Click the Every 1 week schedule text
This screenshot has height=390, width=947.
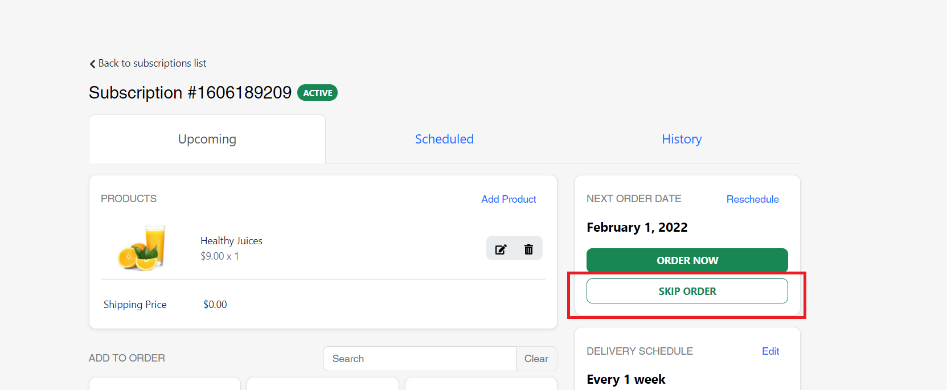point(626,379)
